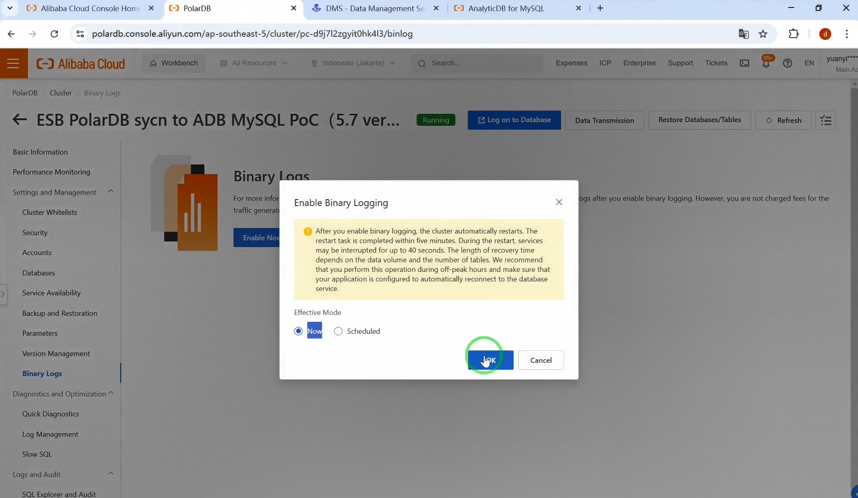Close the Enable Binary Logging dialog
Viewport: 858px width, 498px height.
(x=559, y=202)
